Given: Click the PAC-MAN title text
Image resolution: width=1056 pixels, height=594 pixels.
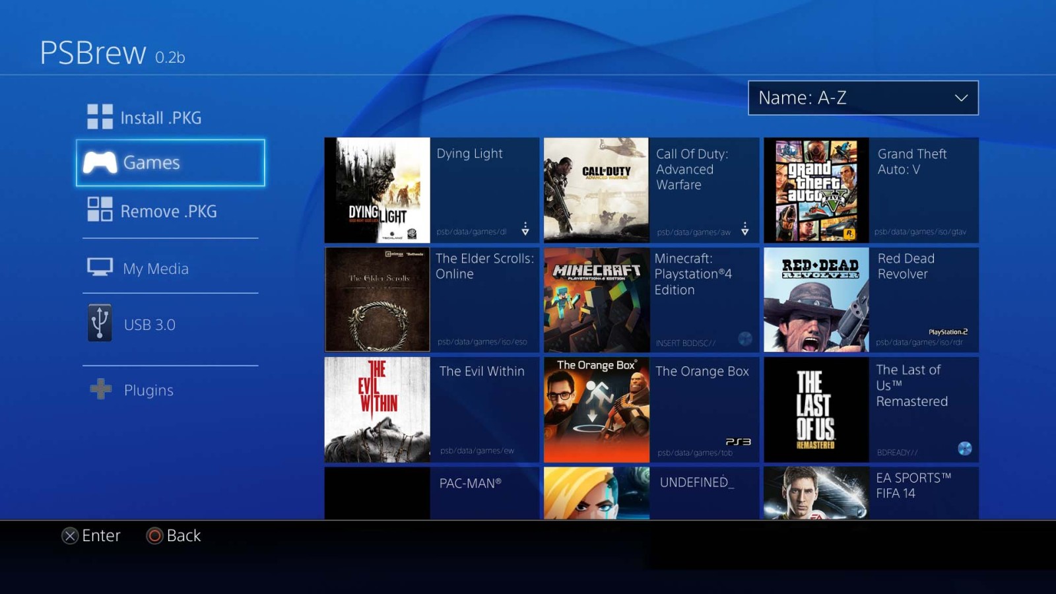Looking at the screenshot, I should pyautogui.click(x=471, y=483).
